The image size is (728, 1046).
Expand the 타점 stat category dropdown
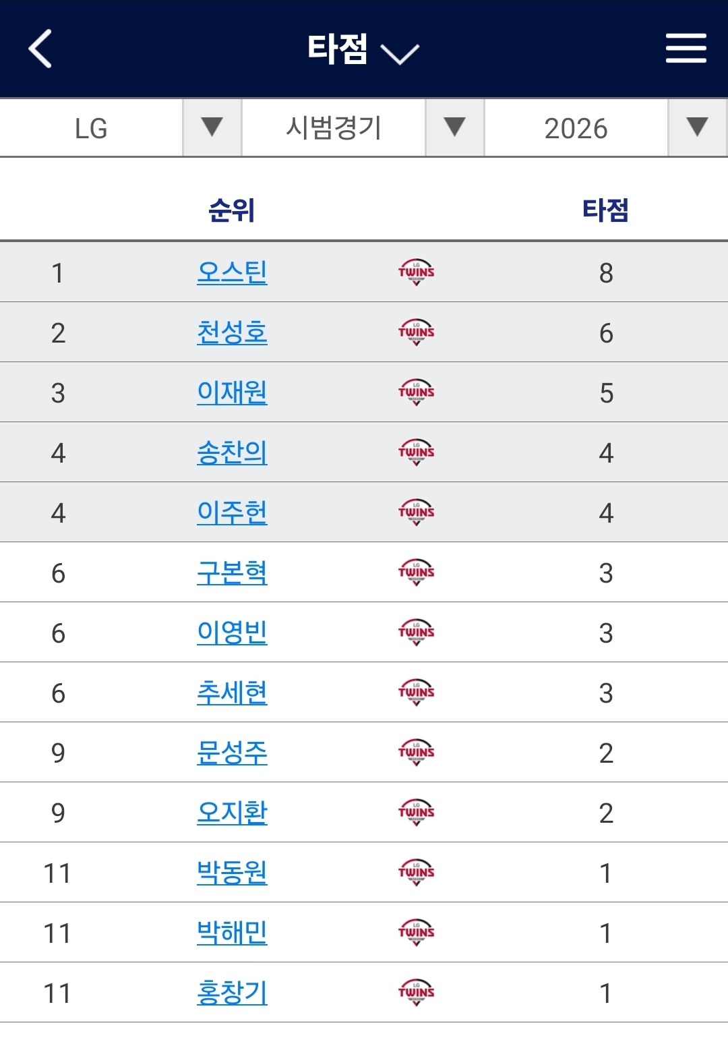(363, 49)
